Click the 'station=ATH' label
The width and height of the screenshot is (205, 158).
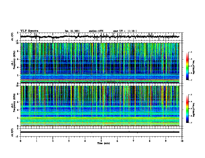(x=96, y=31)
